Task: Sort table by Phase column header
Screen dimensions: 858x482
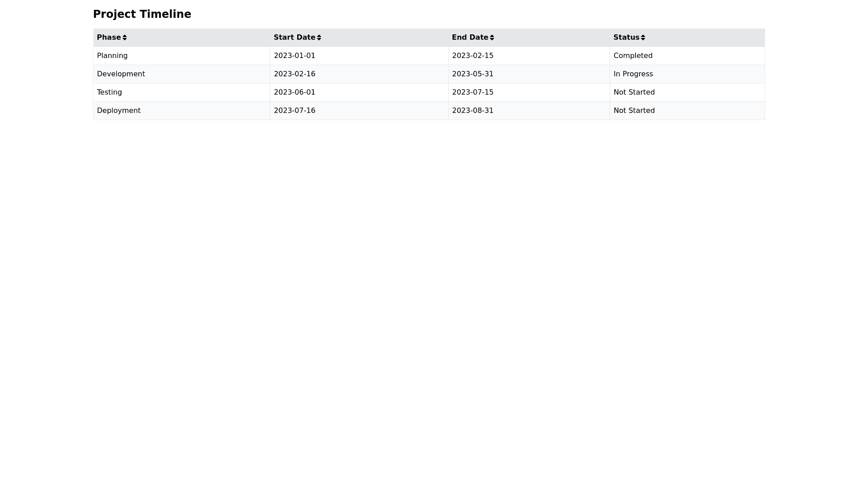Action: pyautogui.click(x=109, y=37)
